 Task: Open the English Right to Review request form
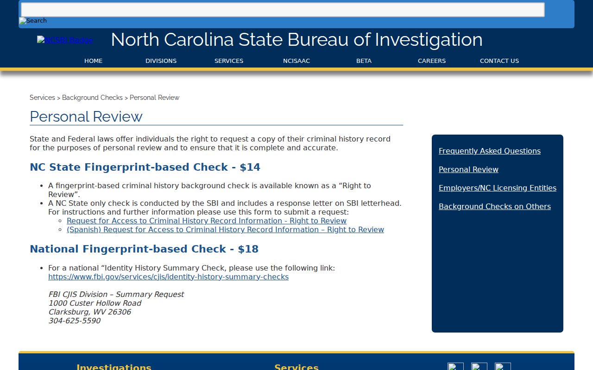pyautogui.click(x=207, y=221)
